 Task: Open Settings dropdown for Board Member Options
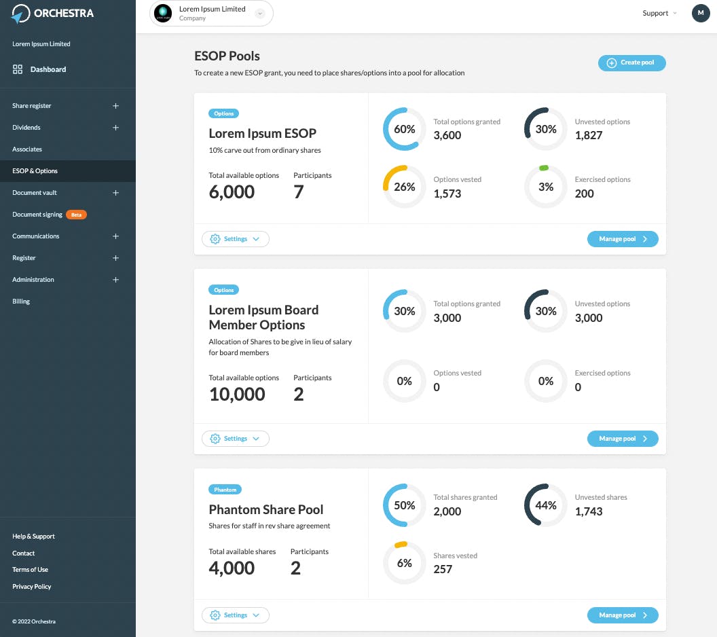(x=236, y=439)
